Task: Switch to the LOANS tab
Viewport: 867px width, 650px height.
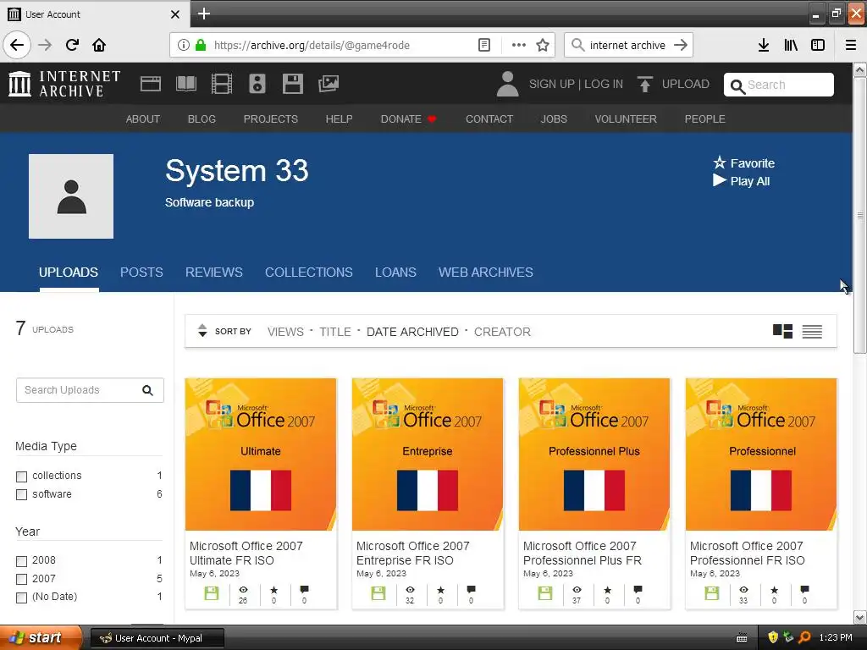Action: click(395, 272)
